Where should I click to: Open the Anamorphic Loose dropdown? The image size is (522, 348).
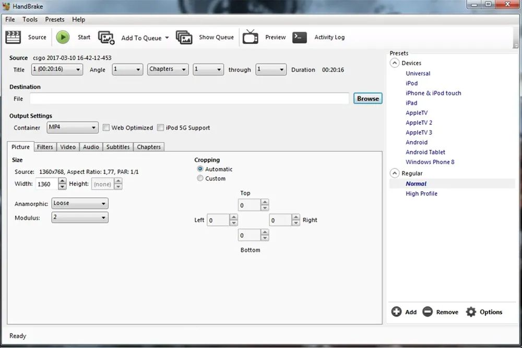pos(80,203)
